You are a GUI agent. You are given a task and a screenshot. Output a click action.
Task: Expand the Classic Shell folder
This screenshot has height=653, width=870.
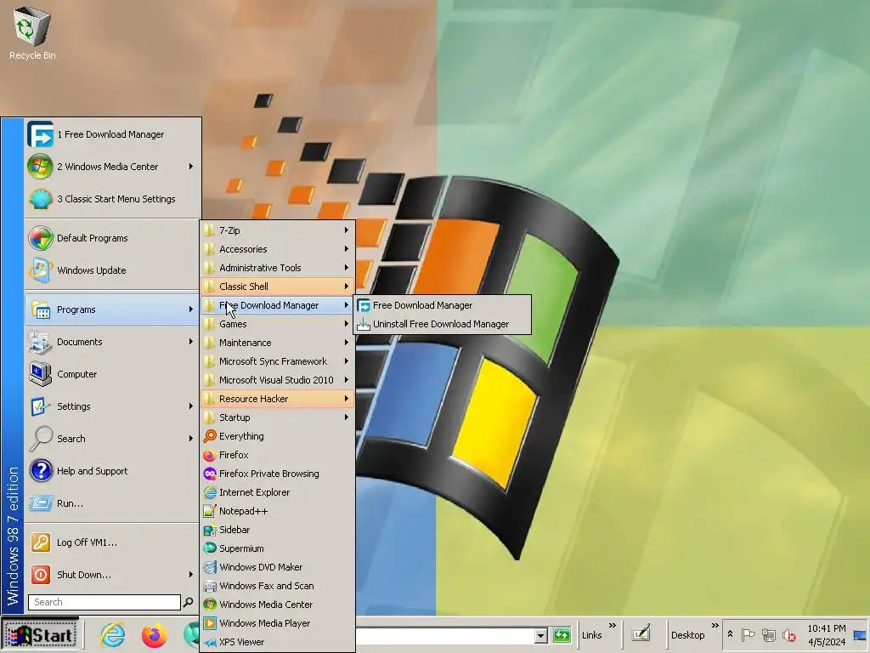pos(278,287)
